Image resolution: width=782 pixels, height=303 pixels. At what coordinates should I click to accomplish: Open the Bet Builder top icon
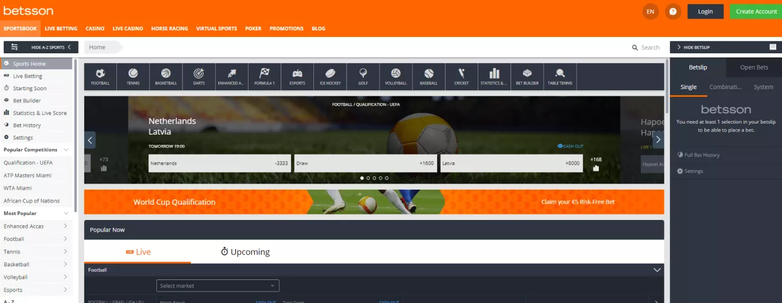pos(527,76)
